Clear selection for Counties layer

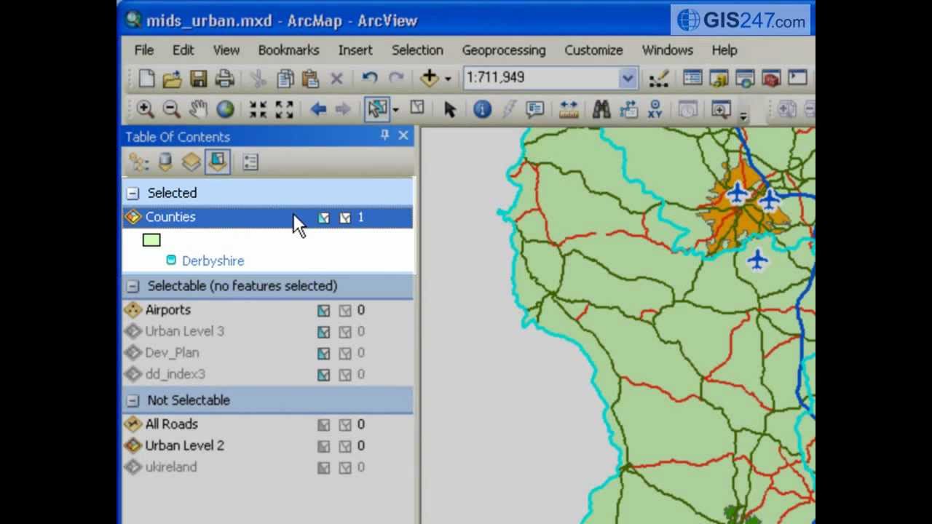[345, 218]
